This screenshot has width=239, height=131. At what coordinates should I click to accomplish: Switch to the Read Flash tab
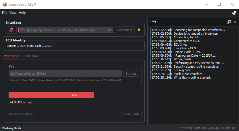tap(30, 56)
